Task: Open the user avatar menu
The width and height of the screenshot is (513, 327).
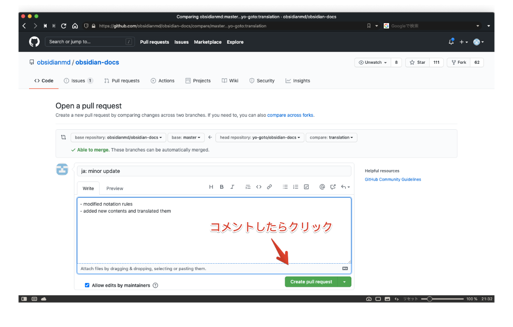Action: [x=478, y=42]
